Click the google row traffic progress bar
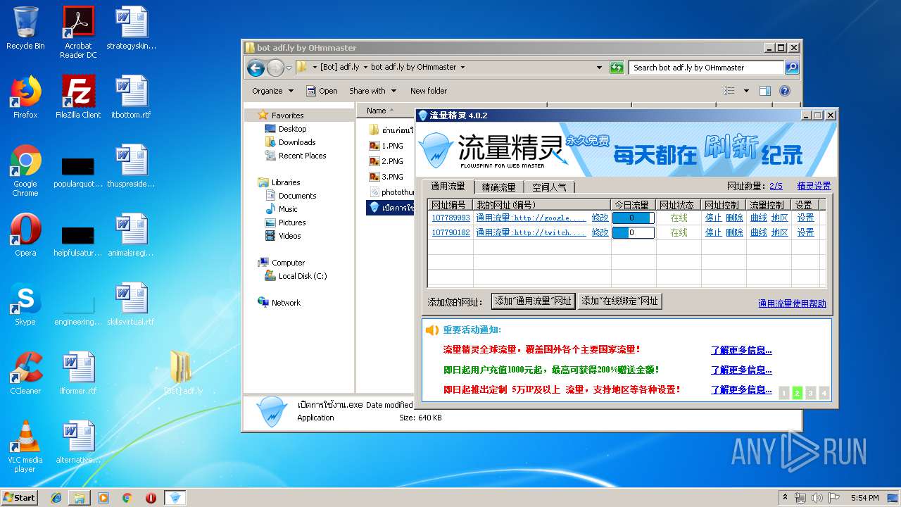The height and width of the screenshot is (507, 901). pyautogui.click(x=633, y=218)
